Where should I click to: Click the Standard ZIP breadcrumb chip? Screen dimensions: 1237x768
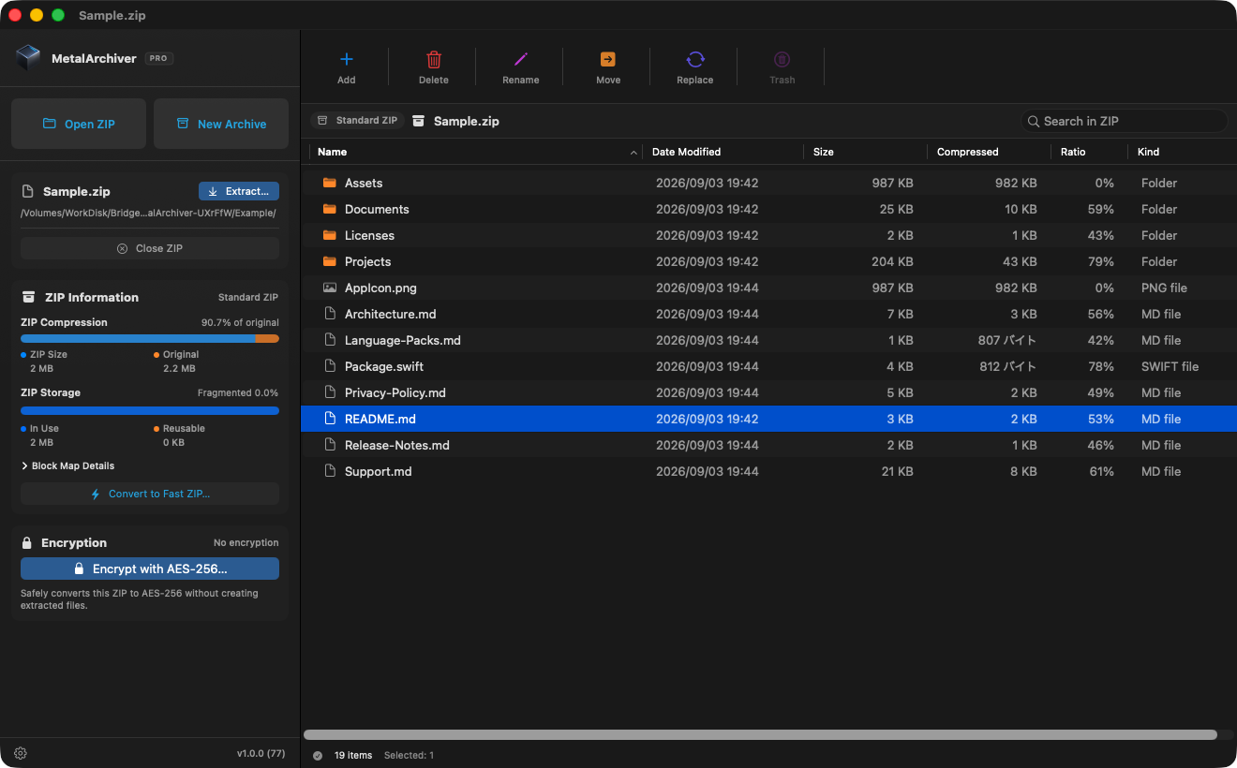pyautogui.click(x=357, y=121)
